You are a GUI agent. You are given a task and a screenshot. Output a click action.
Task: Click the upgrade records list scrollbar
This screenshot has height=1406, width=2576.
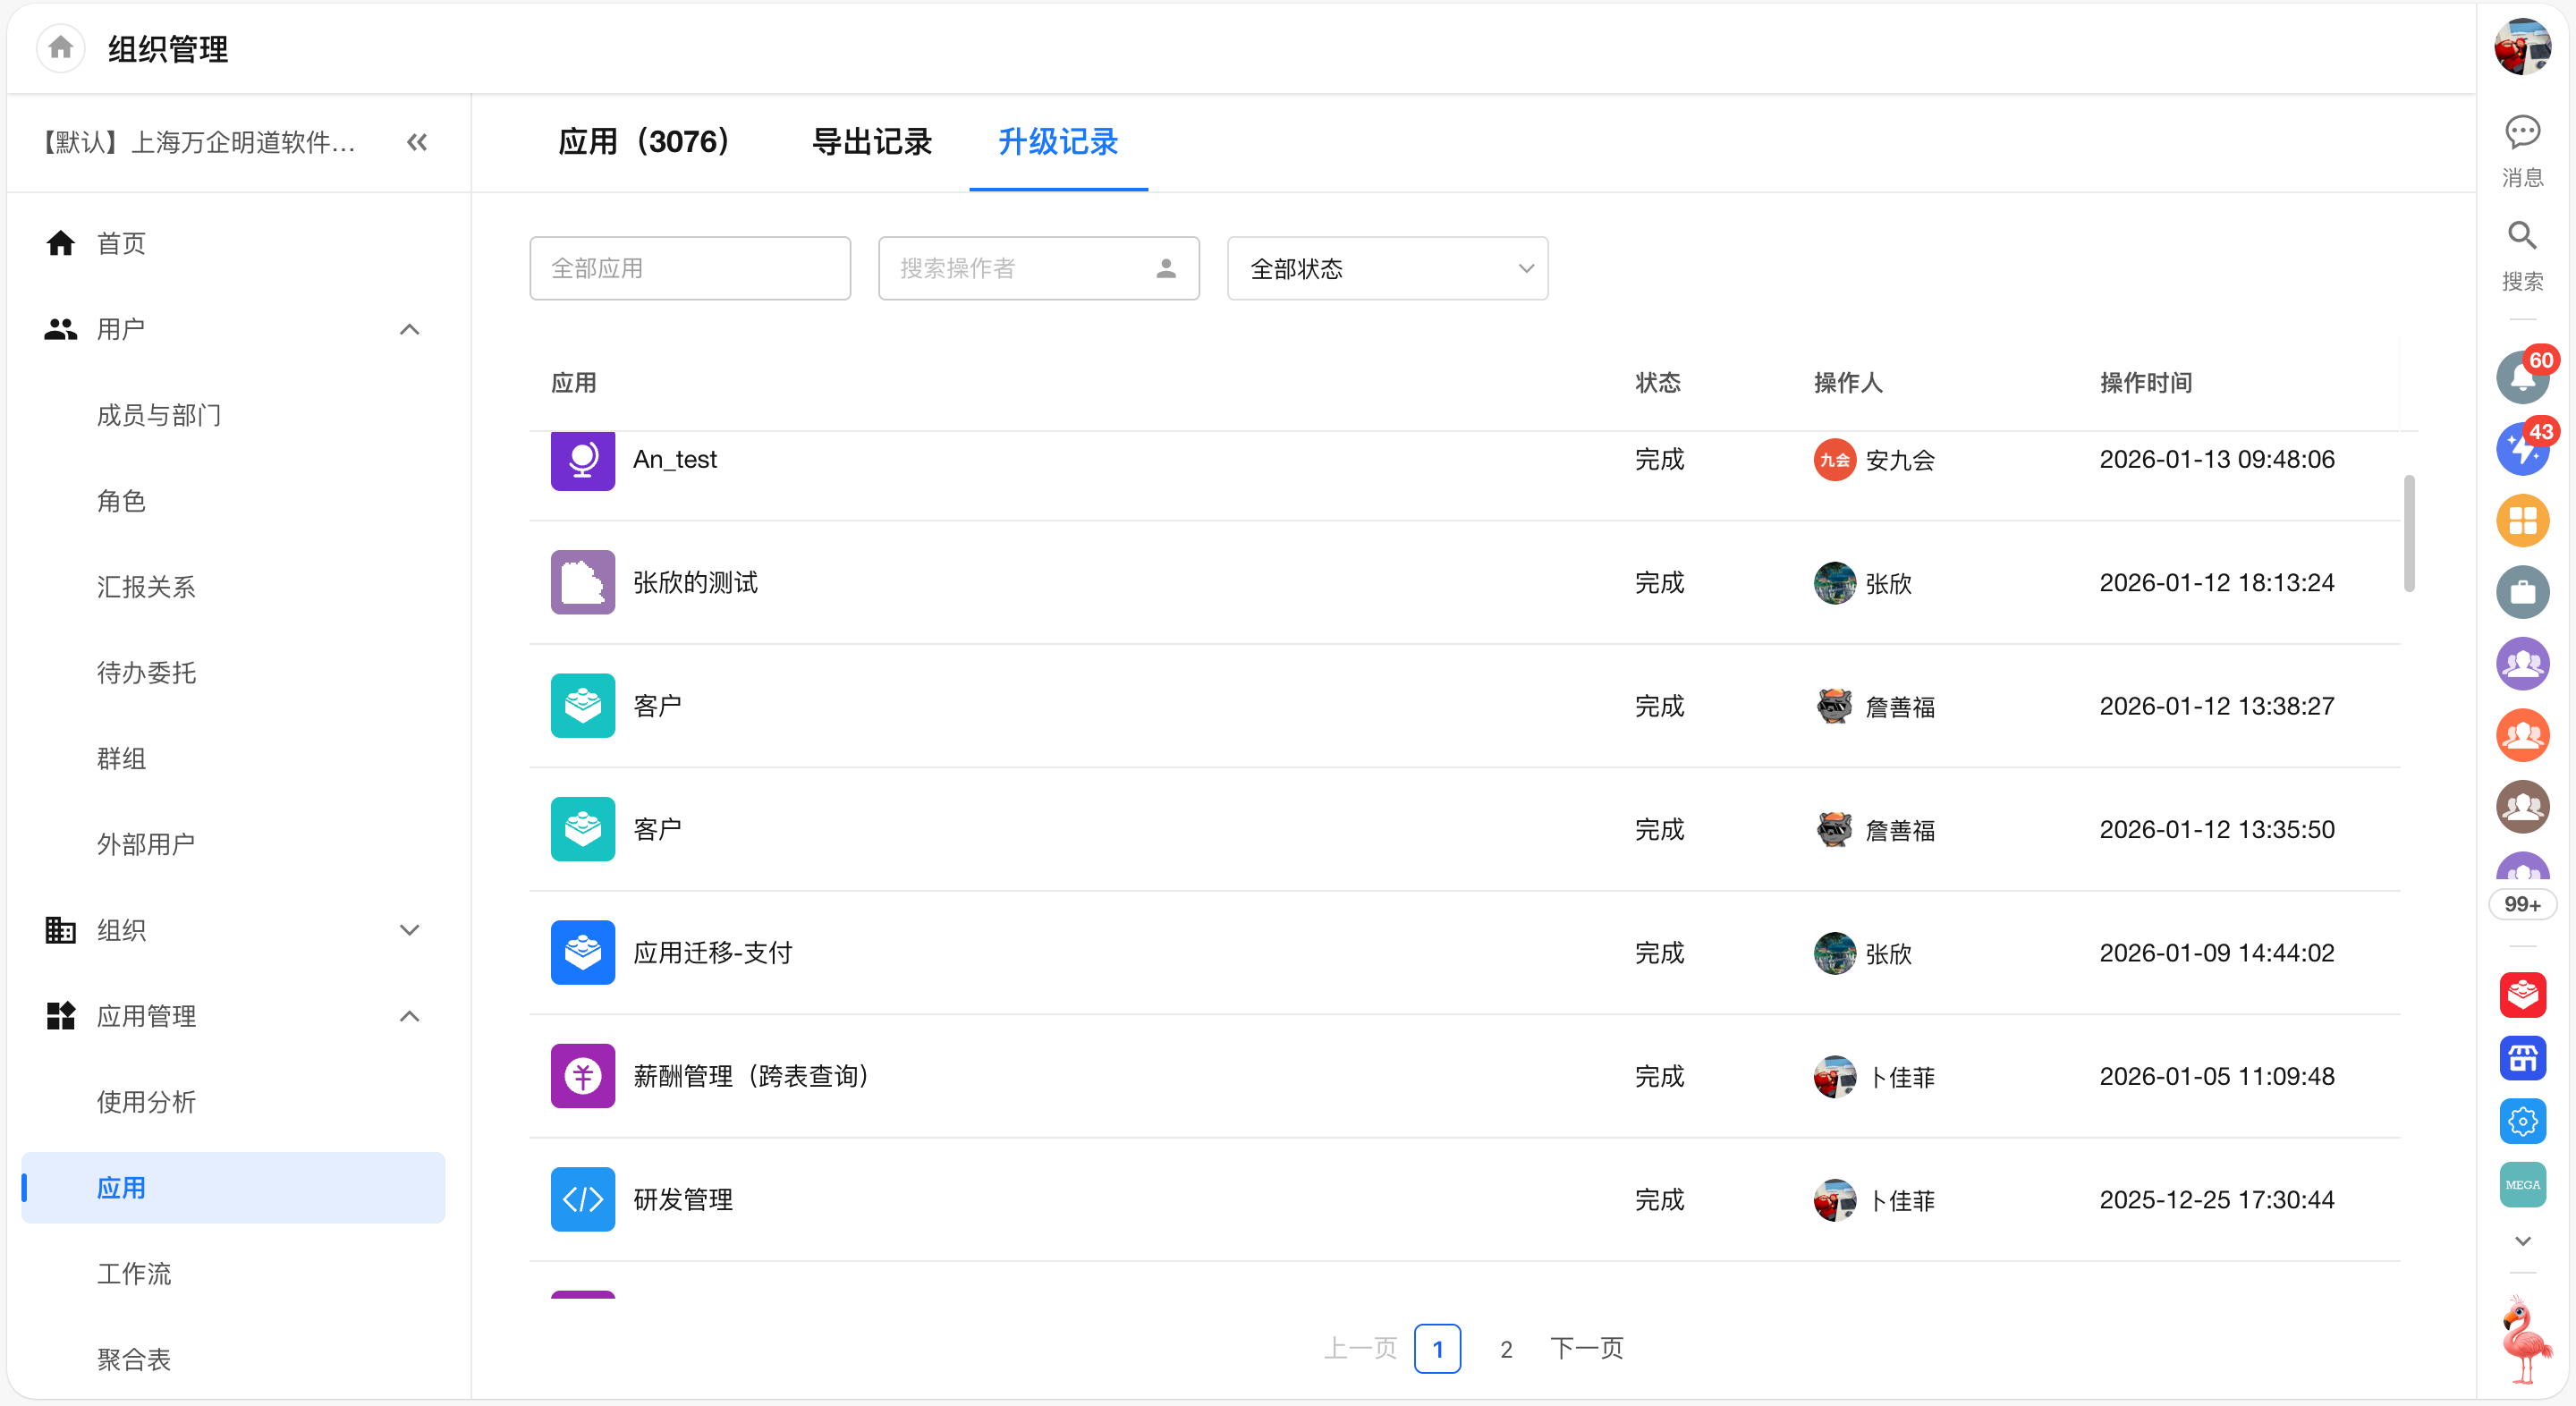click(2408, 533)
